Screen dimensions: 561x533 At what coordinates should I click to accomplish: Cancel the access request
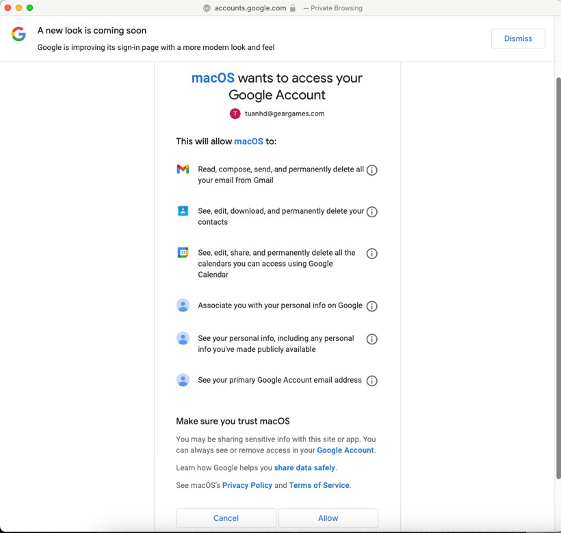pyautogui.click(x=226, y=518)
